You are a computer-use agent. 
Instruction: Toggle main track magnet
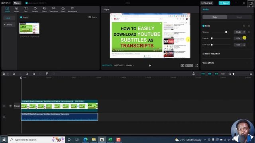pos(203,74)
